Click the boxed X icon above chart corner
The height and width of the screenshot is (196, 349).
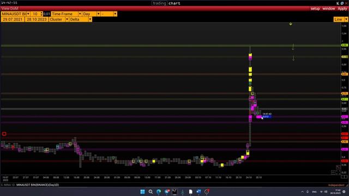click(x=338, y=167)
